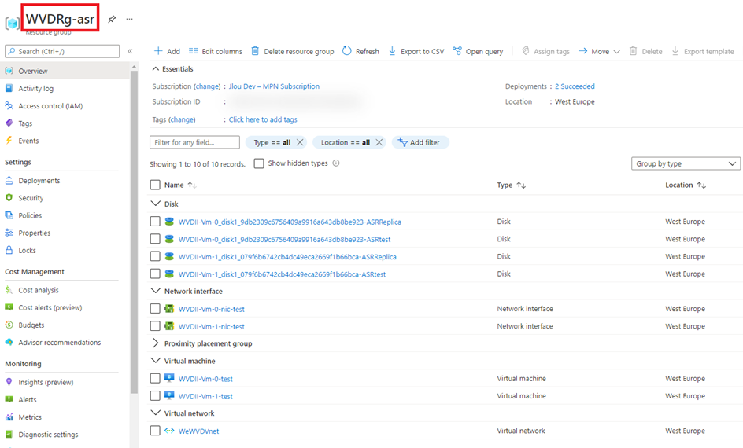Refresh the resource list
Image resolution: width=743 pixels, height=448 pixels.
(x=360, y=51)
